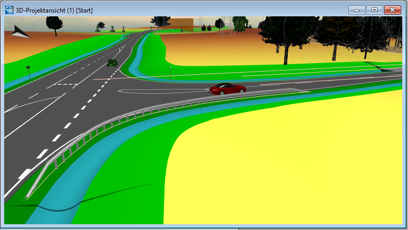This screenshot has width=408, height=230.
Task: Select the red car at the intersection
Action: point(227,88)
